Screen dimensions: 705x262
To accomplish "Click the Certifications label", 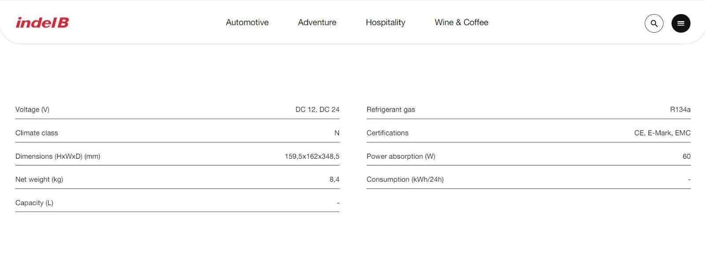I will [x=387, y=133].
